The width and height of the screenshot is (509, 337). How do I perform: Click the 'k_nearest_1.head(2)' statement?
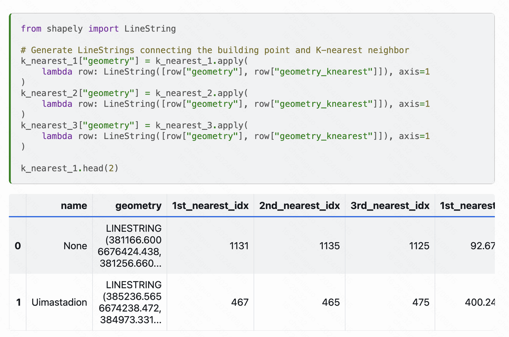click(69, 168)
